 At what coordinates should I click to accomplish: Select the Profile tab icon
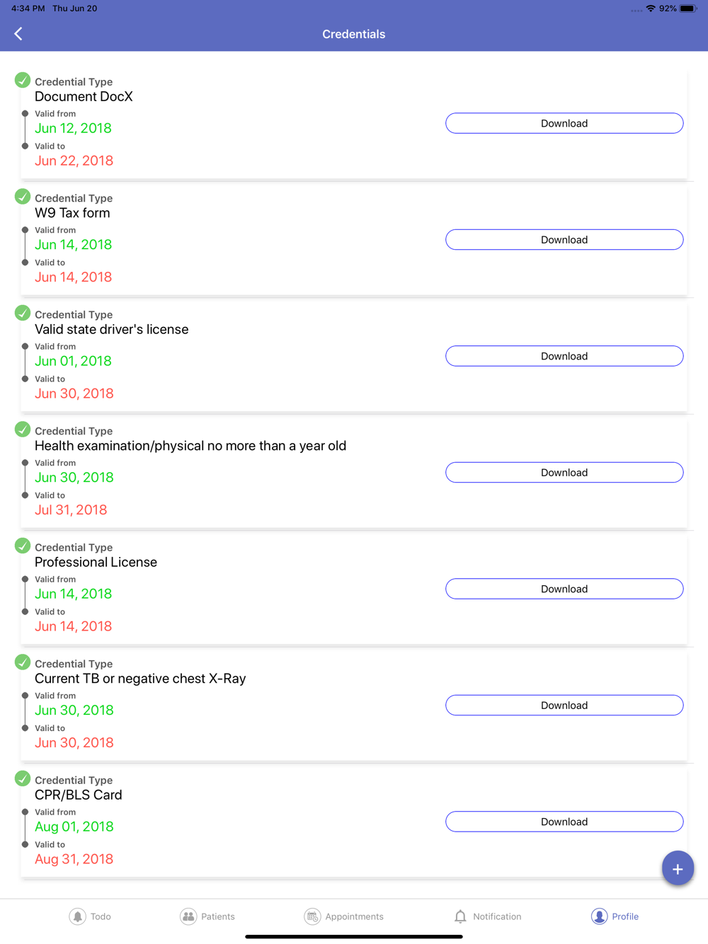pyautogui.click(x=599, y=916)
